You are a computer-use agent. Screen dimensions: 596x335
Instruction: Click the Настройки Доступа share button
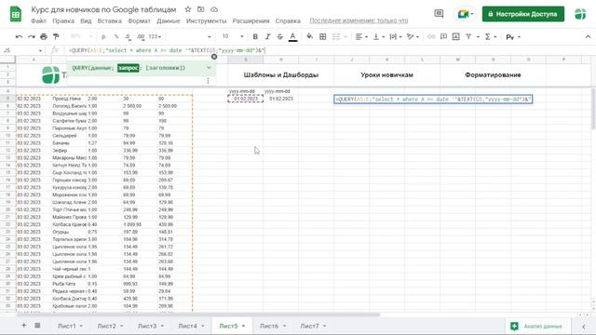pos(523,14)
